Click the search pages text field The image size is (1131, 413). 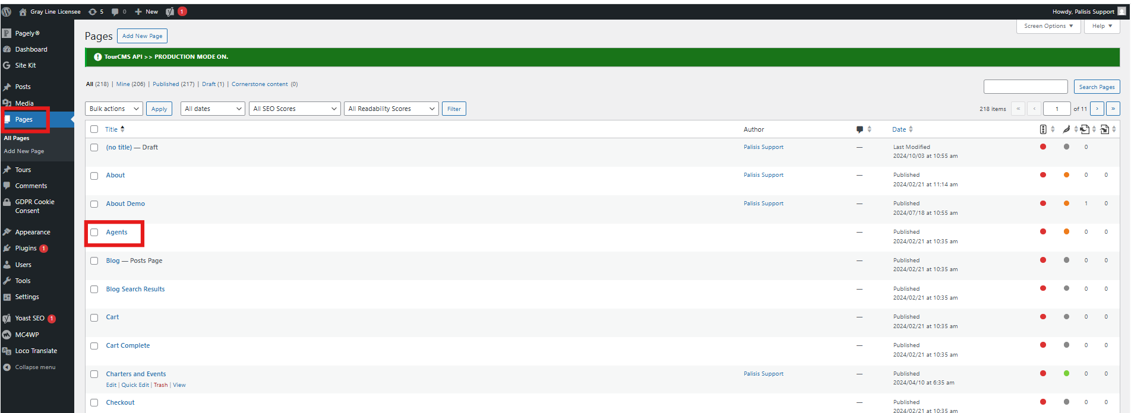(1026, 87)
